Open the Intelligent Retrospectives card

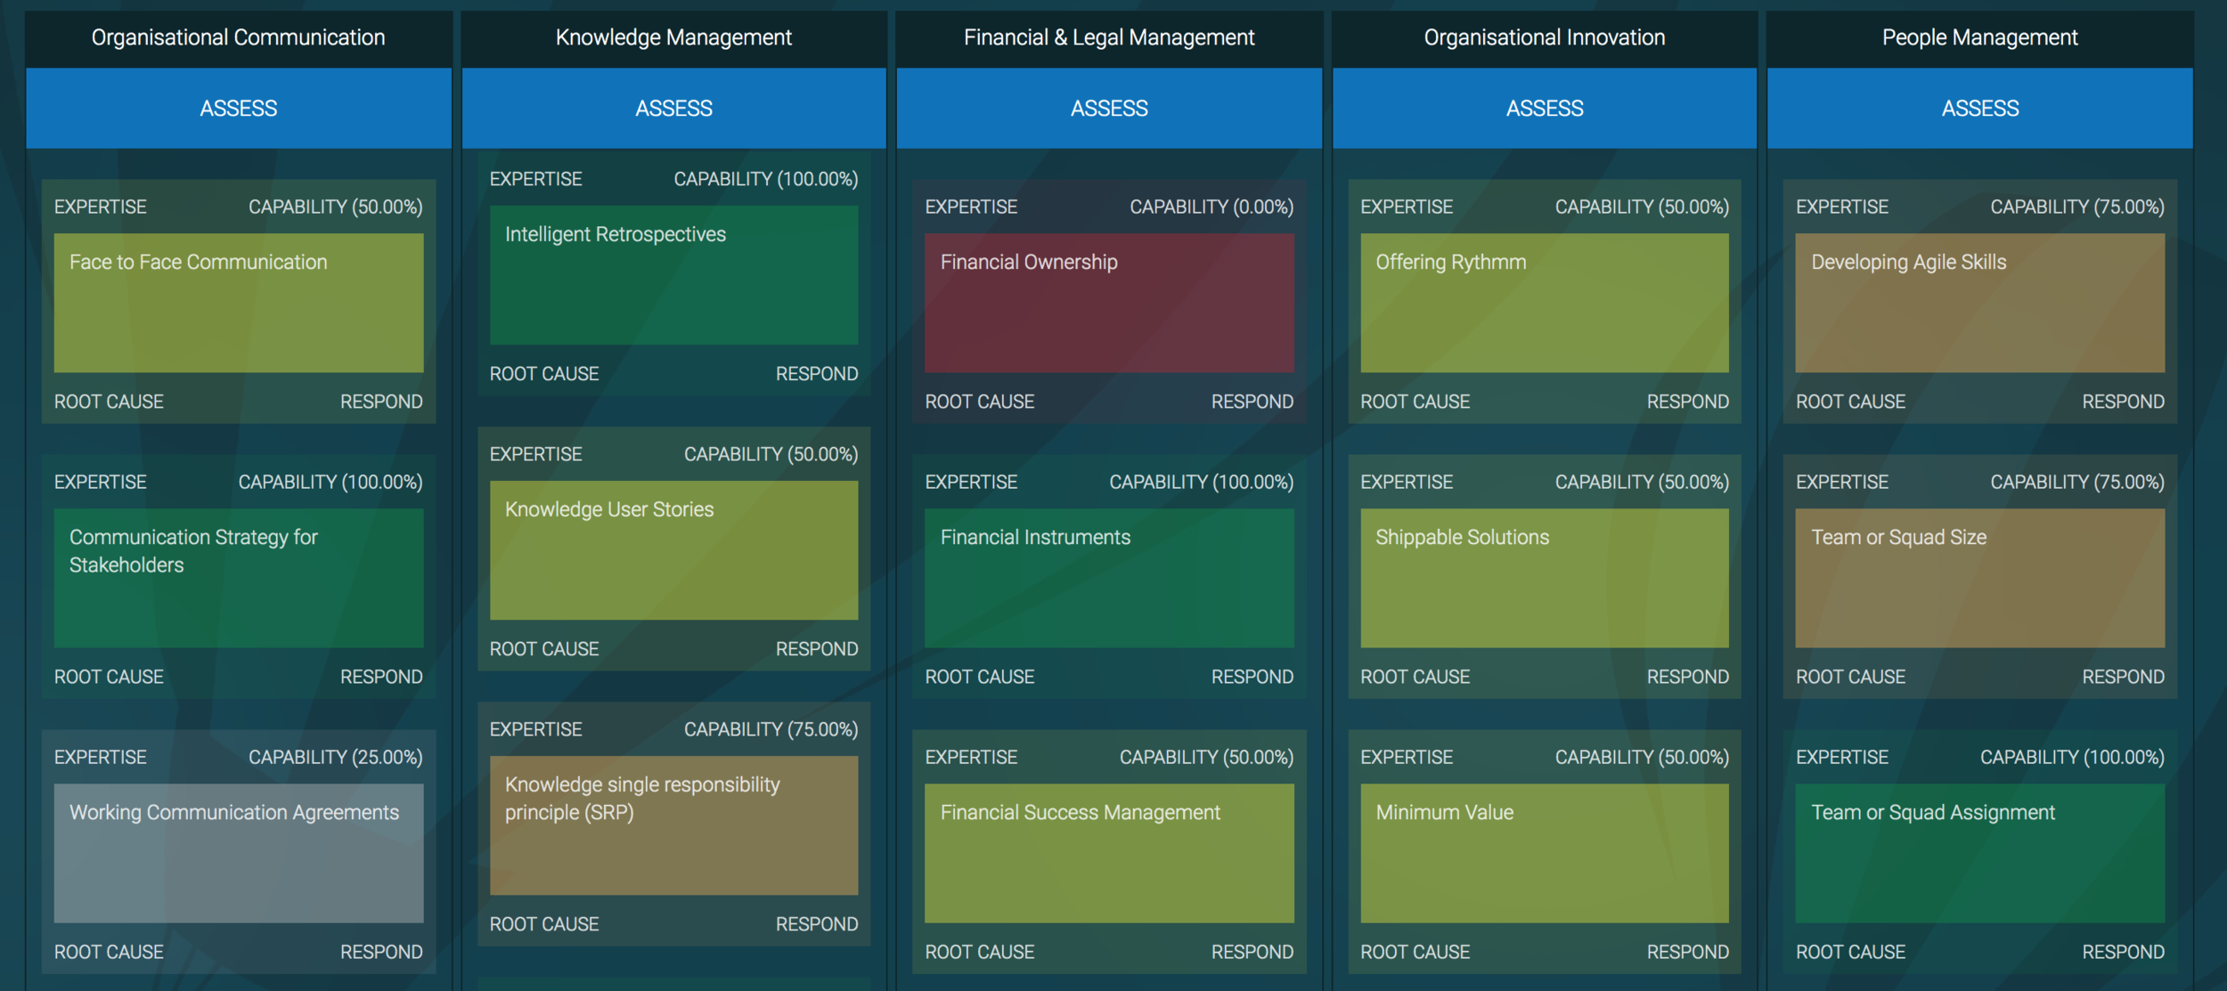click(674, 275)
